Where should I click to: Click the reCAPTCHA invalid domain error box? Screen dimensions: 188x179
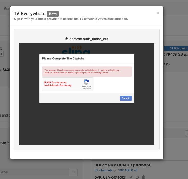(62, 84)
